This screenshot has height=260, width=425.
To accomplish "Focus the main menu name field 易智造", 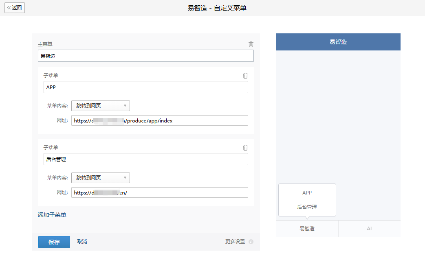I will (146, 56).
